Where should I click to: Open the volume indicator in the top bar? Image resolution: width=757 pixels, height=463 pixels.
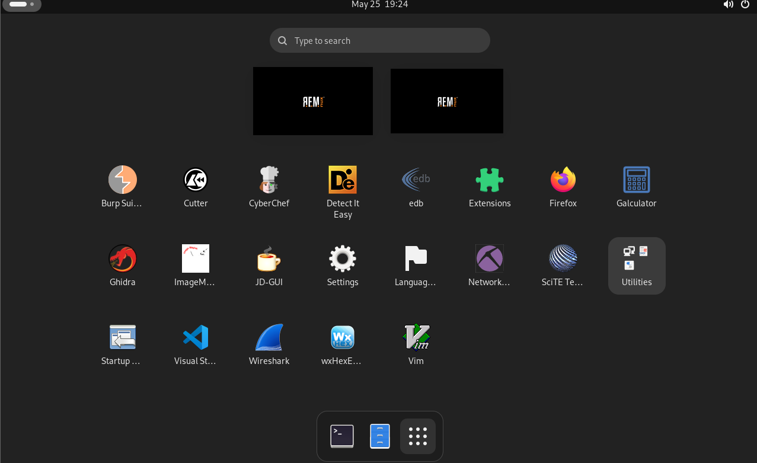(729, 5)
